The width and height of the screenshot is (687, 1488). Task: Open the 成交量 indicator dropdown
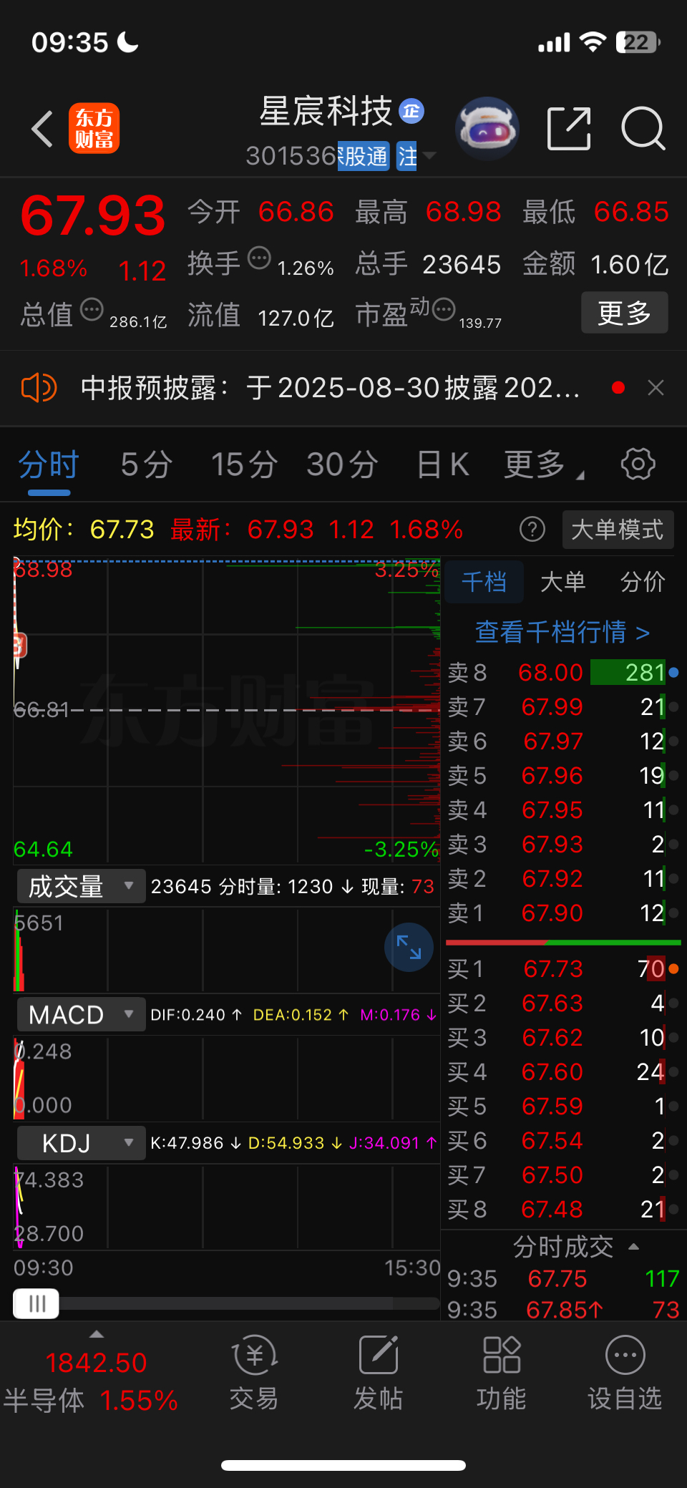pyautogui.click(x=81, y=886)
